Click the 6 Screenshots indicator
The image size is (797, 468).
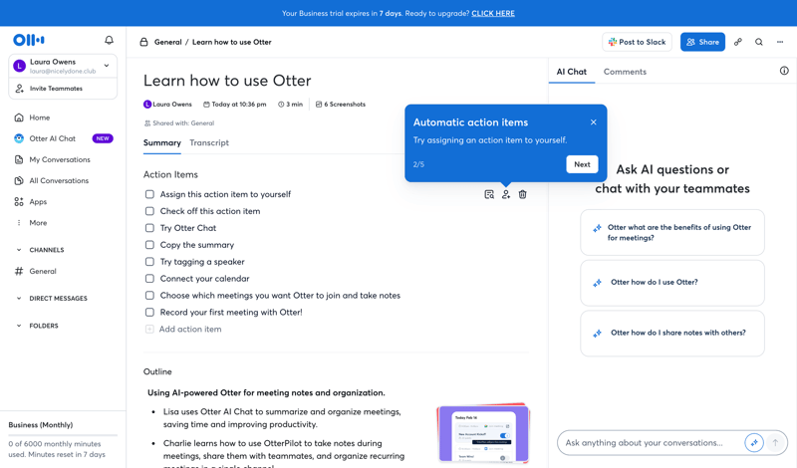(341, 105)
